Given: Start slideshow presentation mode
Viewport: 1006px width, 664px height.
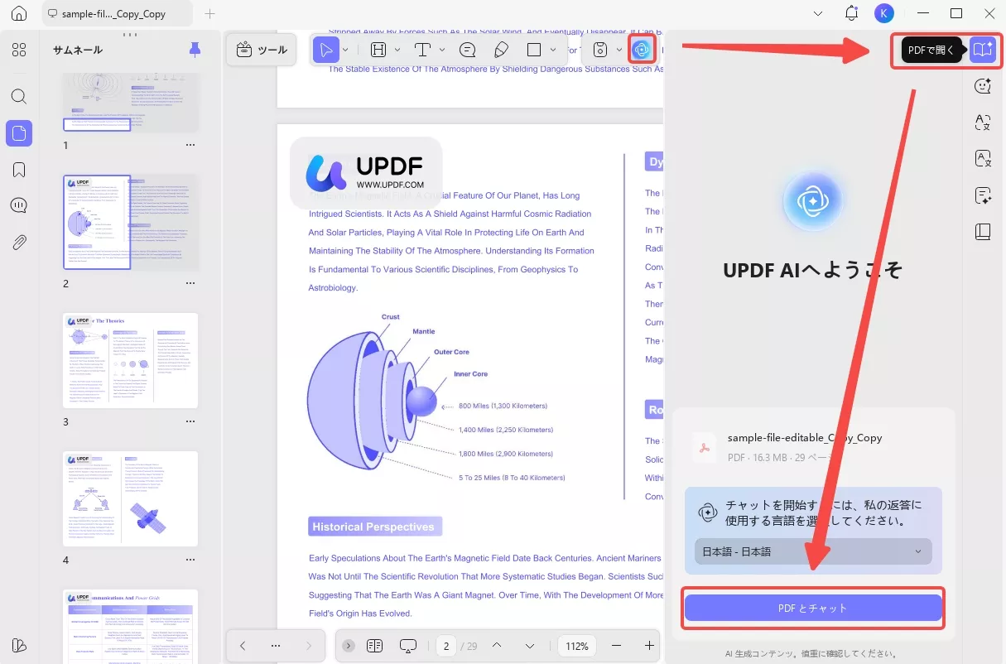Looking at the screenshot, I should (x=407, y=646).
